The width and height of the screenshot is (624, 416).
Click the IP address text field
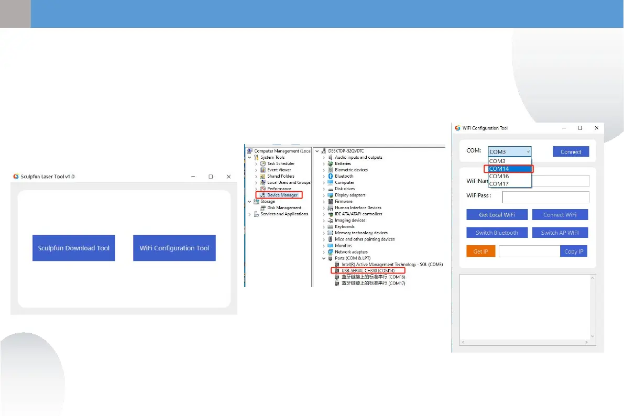pyautogui.click(x=529, y=251)
